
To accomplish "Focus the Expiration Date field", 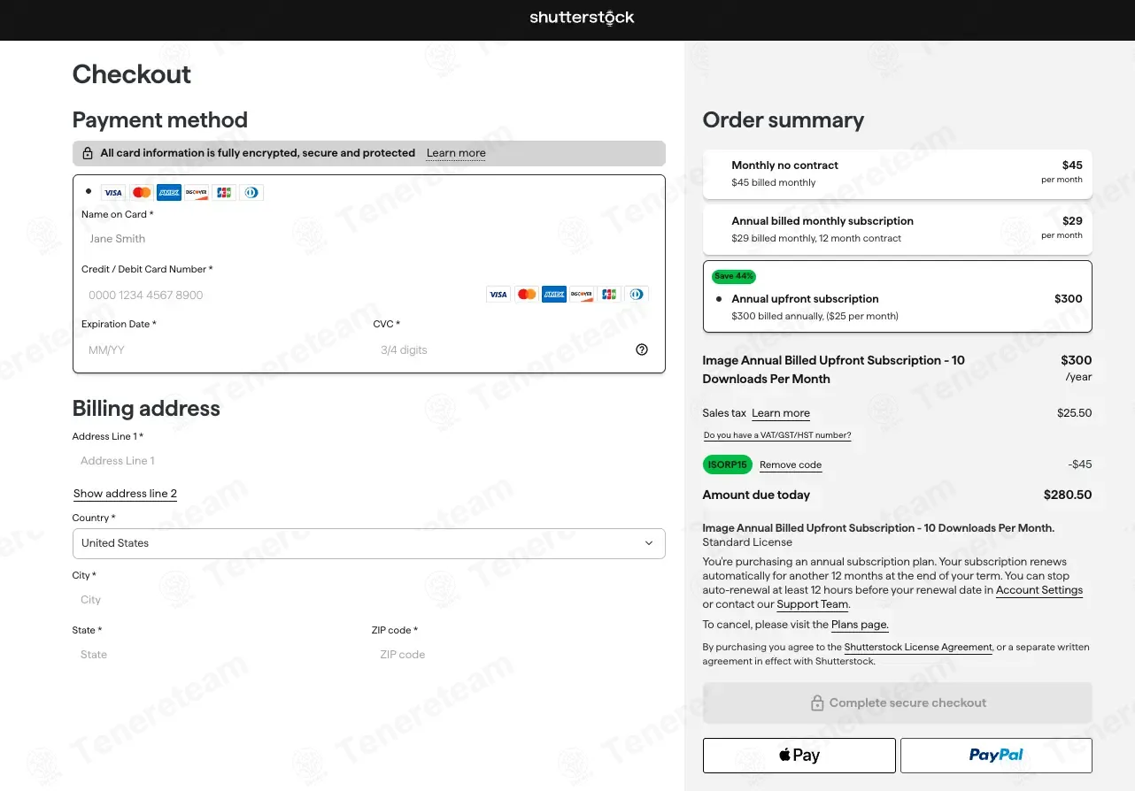I will pos(223,349).
